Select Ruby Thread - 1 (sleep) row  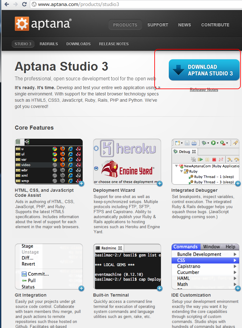click(x=211, y=177)
